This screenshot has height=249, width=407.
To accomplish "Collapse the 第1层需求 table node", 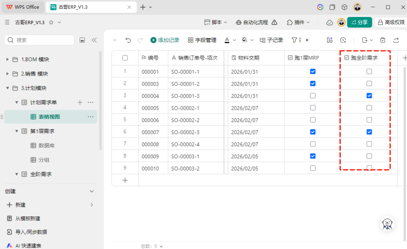I will point(16,131).
